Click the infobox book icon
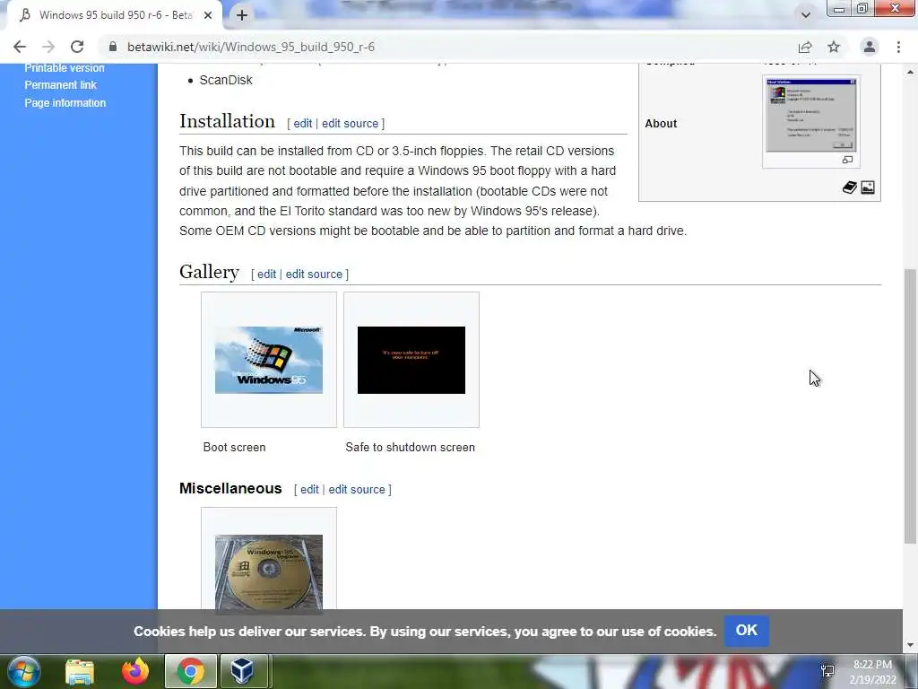Viewport: 918px width, 689px height. (x=850, y=188)
